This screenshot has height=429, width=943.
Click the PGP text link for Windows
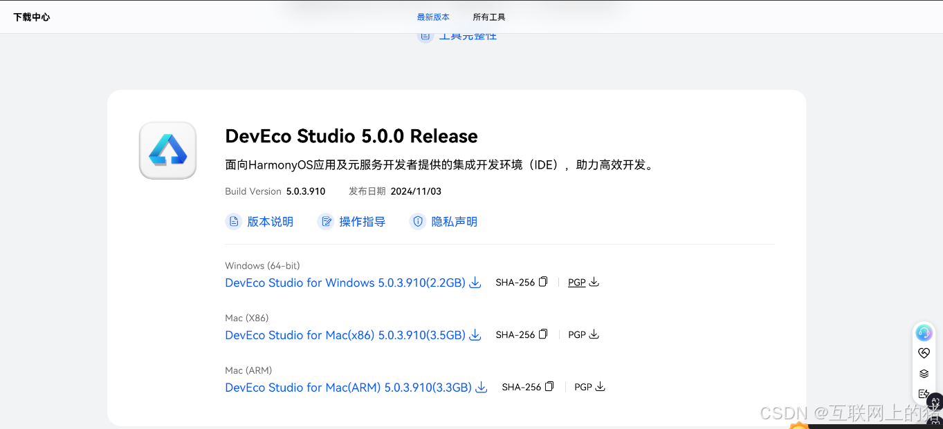[577, 283]
